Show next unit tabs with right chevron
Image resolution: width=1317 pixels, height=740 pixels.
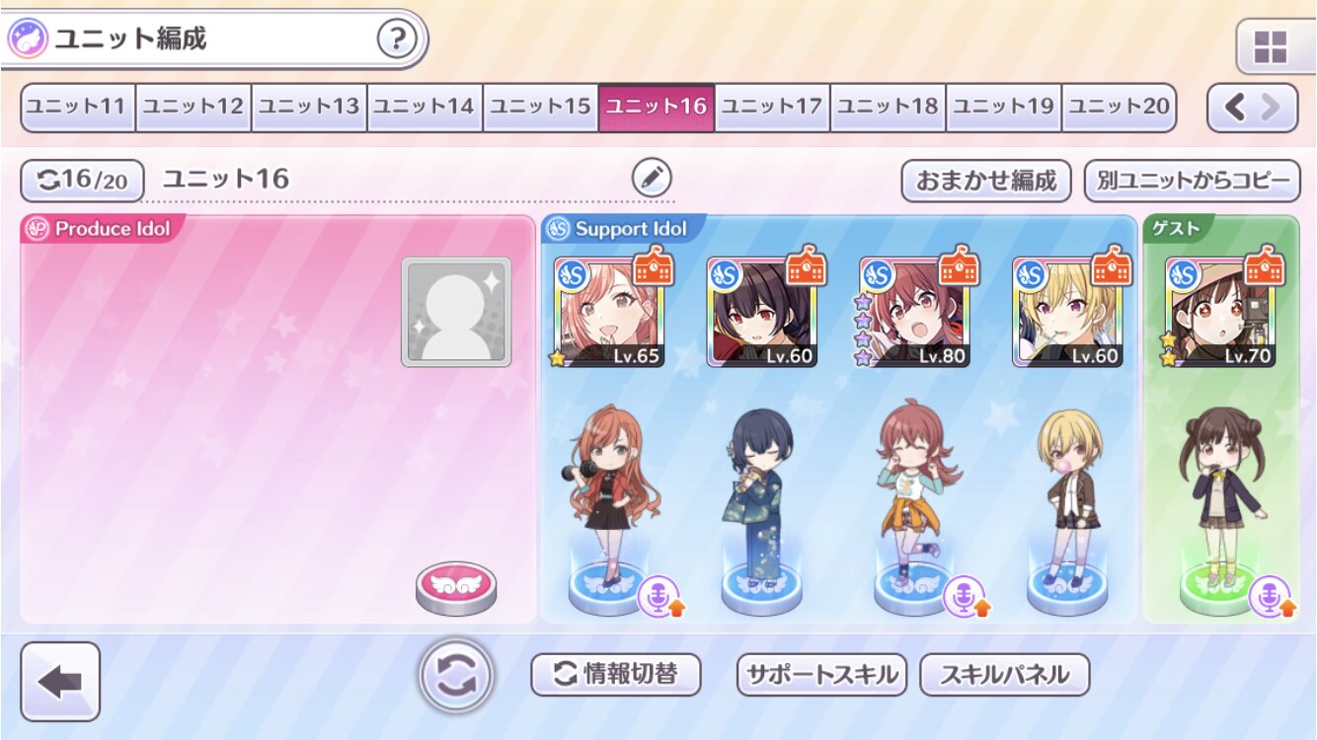tap(1272, 108)
